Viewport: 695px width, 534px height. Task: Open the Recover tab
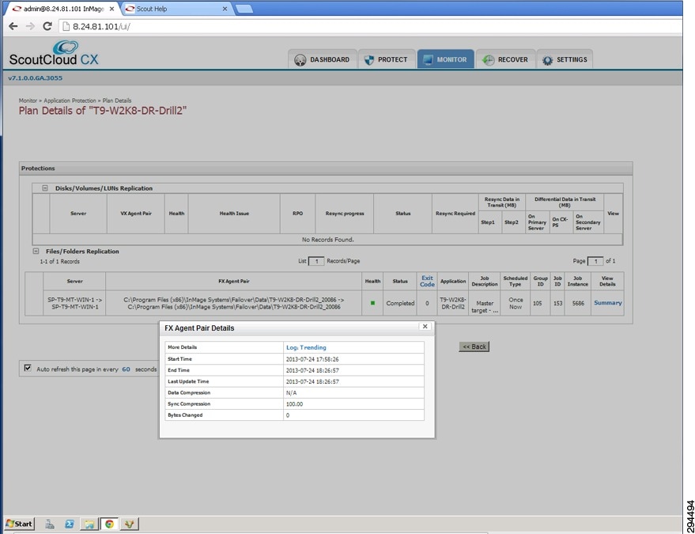(506, 59)
